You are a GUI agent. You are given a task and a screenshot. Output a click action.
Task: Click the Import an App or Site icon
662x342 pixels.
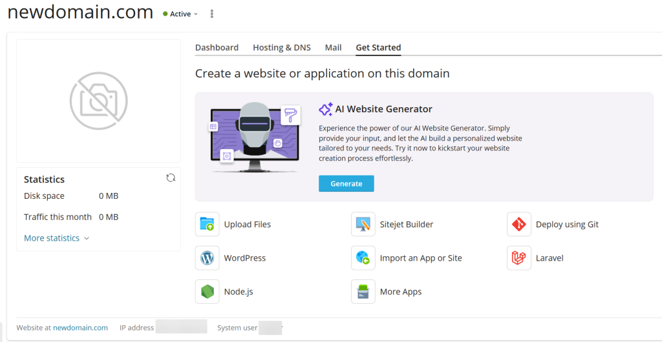tap(363, 258)
